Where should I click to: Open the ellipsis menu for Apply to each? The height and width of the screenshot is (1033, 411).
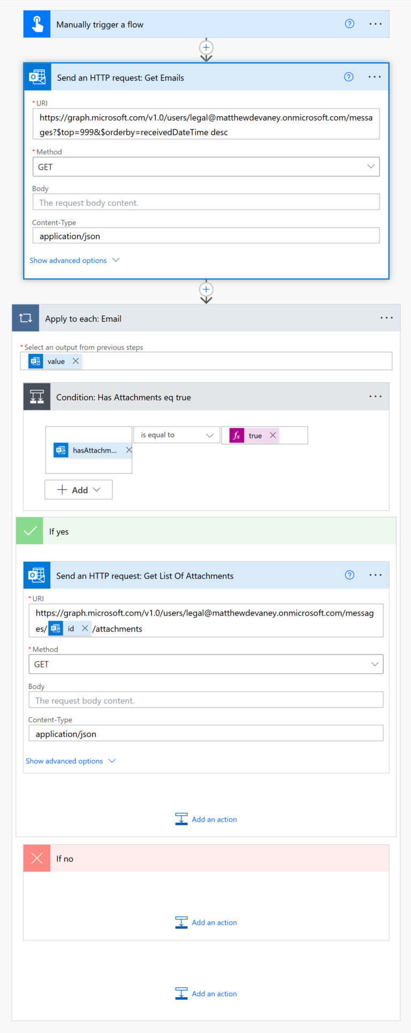click(x=386, y=317)
